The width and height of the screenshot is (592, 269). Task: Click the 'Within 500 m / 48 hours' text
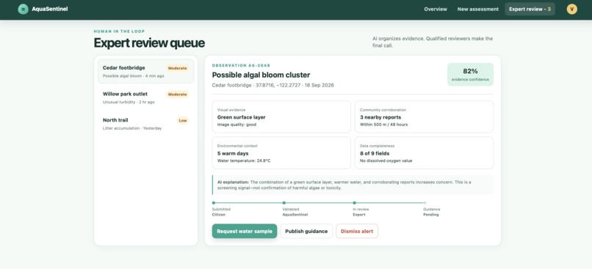383,125
